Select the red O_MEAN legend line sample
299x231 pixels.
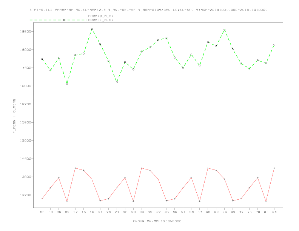point(59,16)
